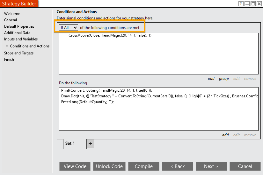The height and width of the screenshot is (175, 263).
Task: Cancel the Strategy Builder wizard
Action: [x=245, y=166]
